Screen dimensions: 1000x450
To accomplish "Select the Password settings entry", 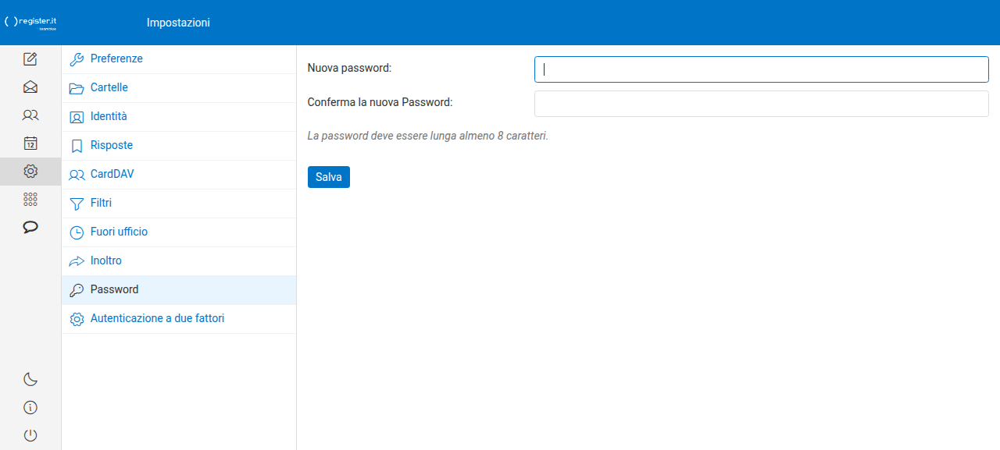I will pos(179,290).
